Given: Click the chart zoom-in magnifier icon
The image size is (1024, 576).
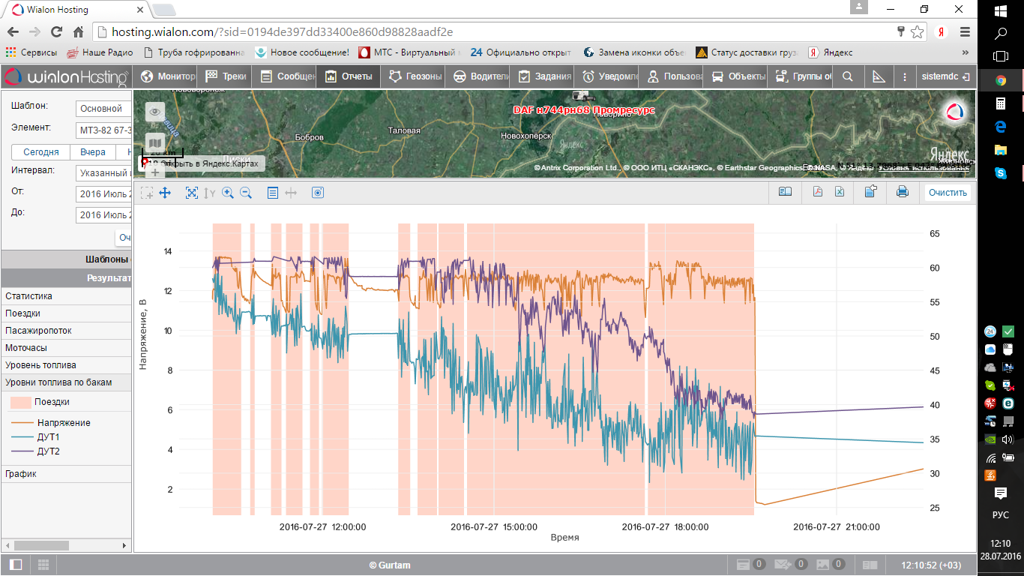Looking at the screenshot, I should [228, 193].
